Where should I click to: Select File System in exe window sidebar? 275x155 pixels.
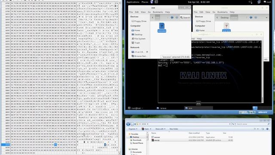pos(138,39)
